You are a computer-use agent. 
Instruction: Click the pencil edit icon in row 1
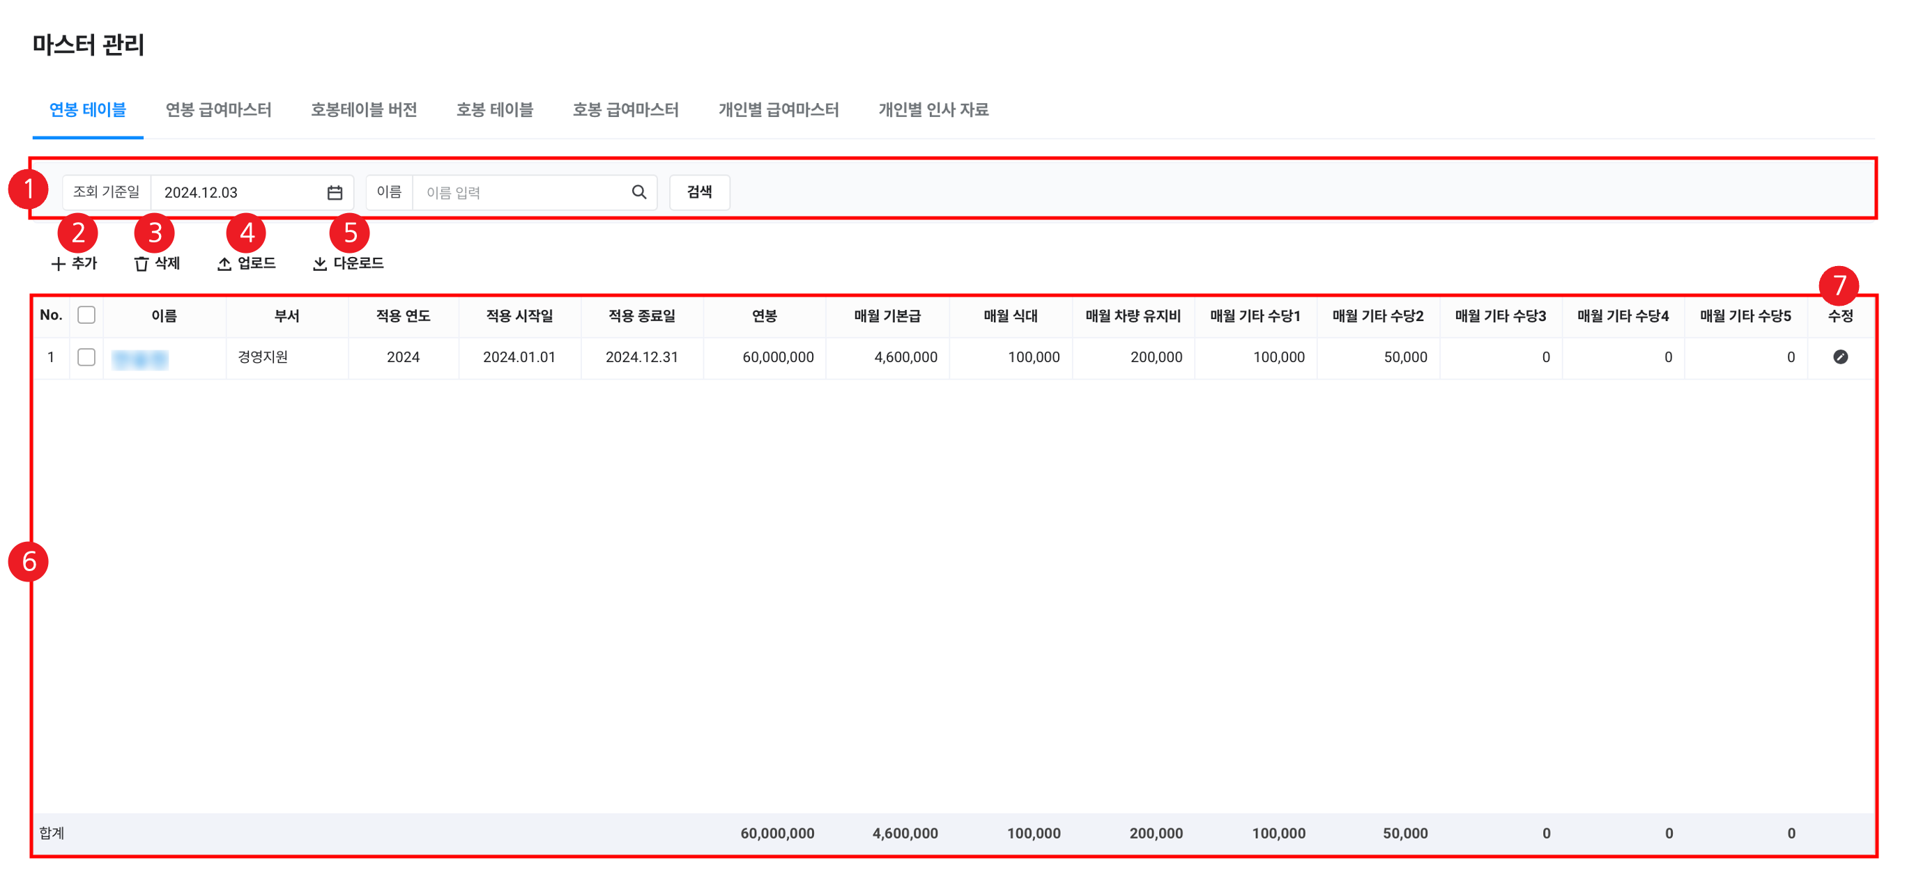click(1839, 357)
